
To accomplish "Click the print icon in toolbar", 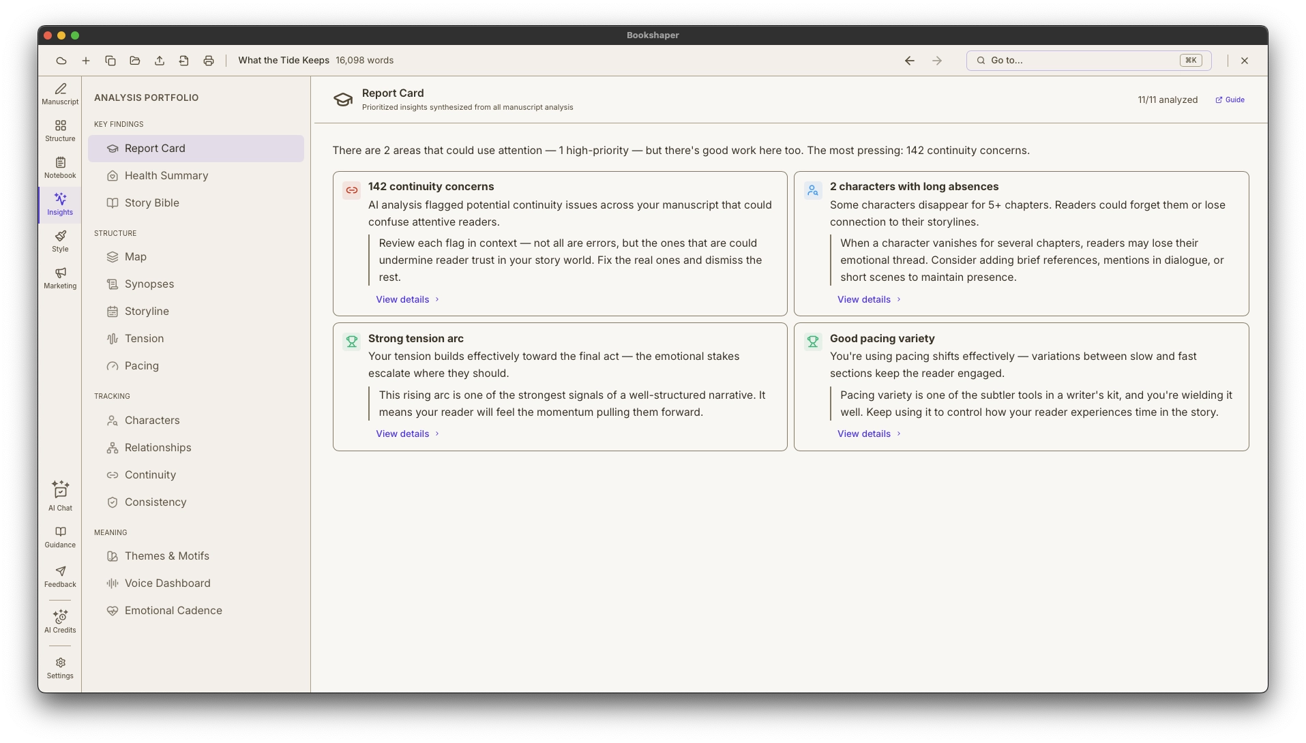I will point(209,61).
